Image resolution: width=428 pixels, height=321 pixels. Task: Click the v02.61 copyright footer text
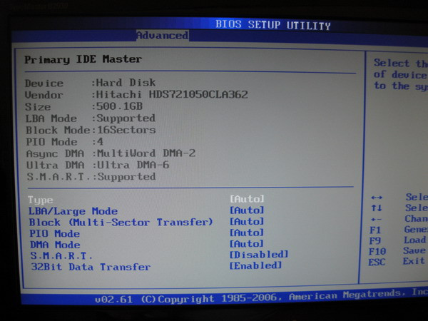260,297
